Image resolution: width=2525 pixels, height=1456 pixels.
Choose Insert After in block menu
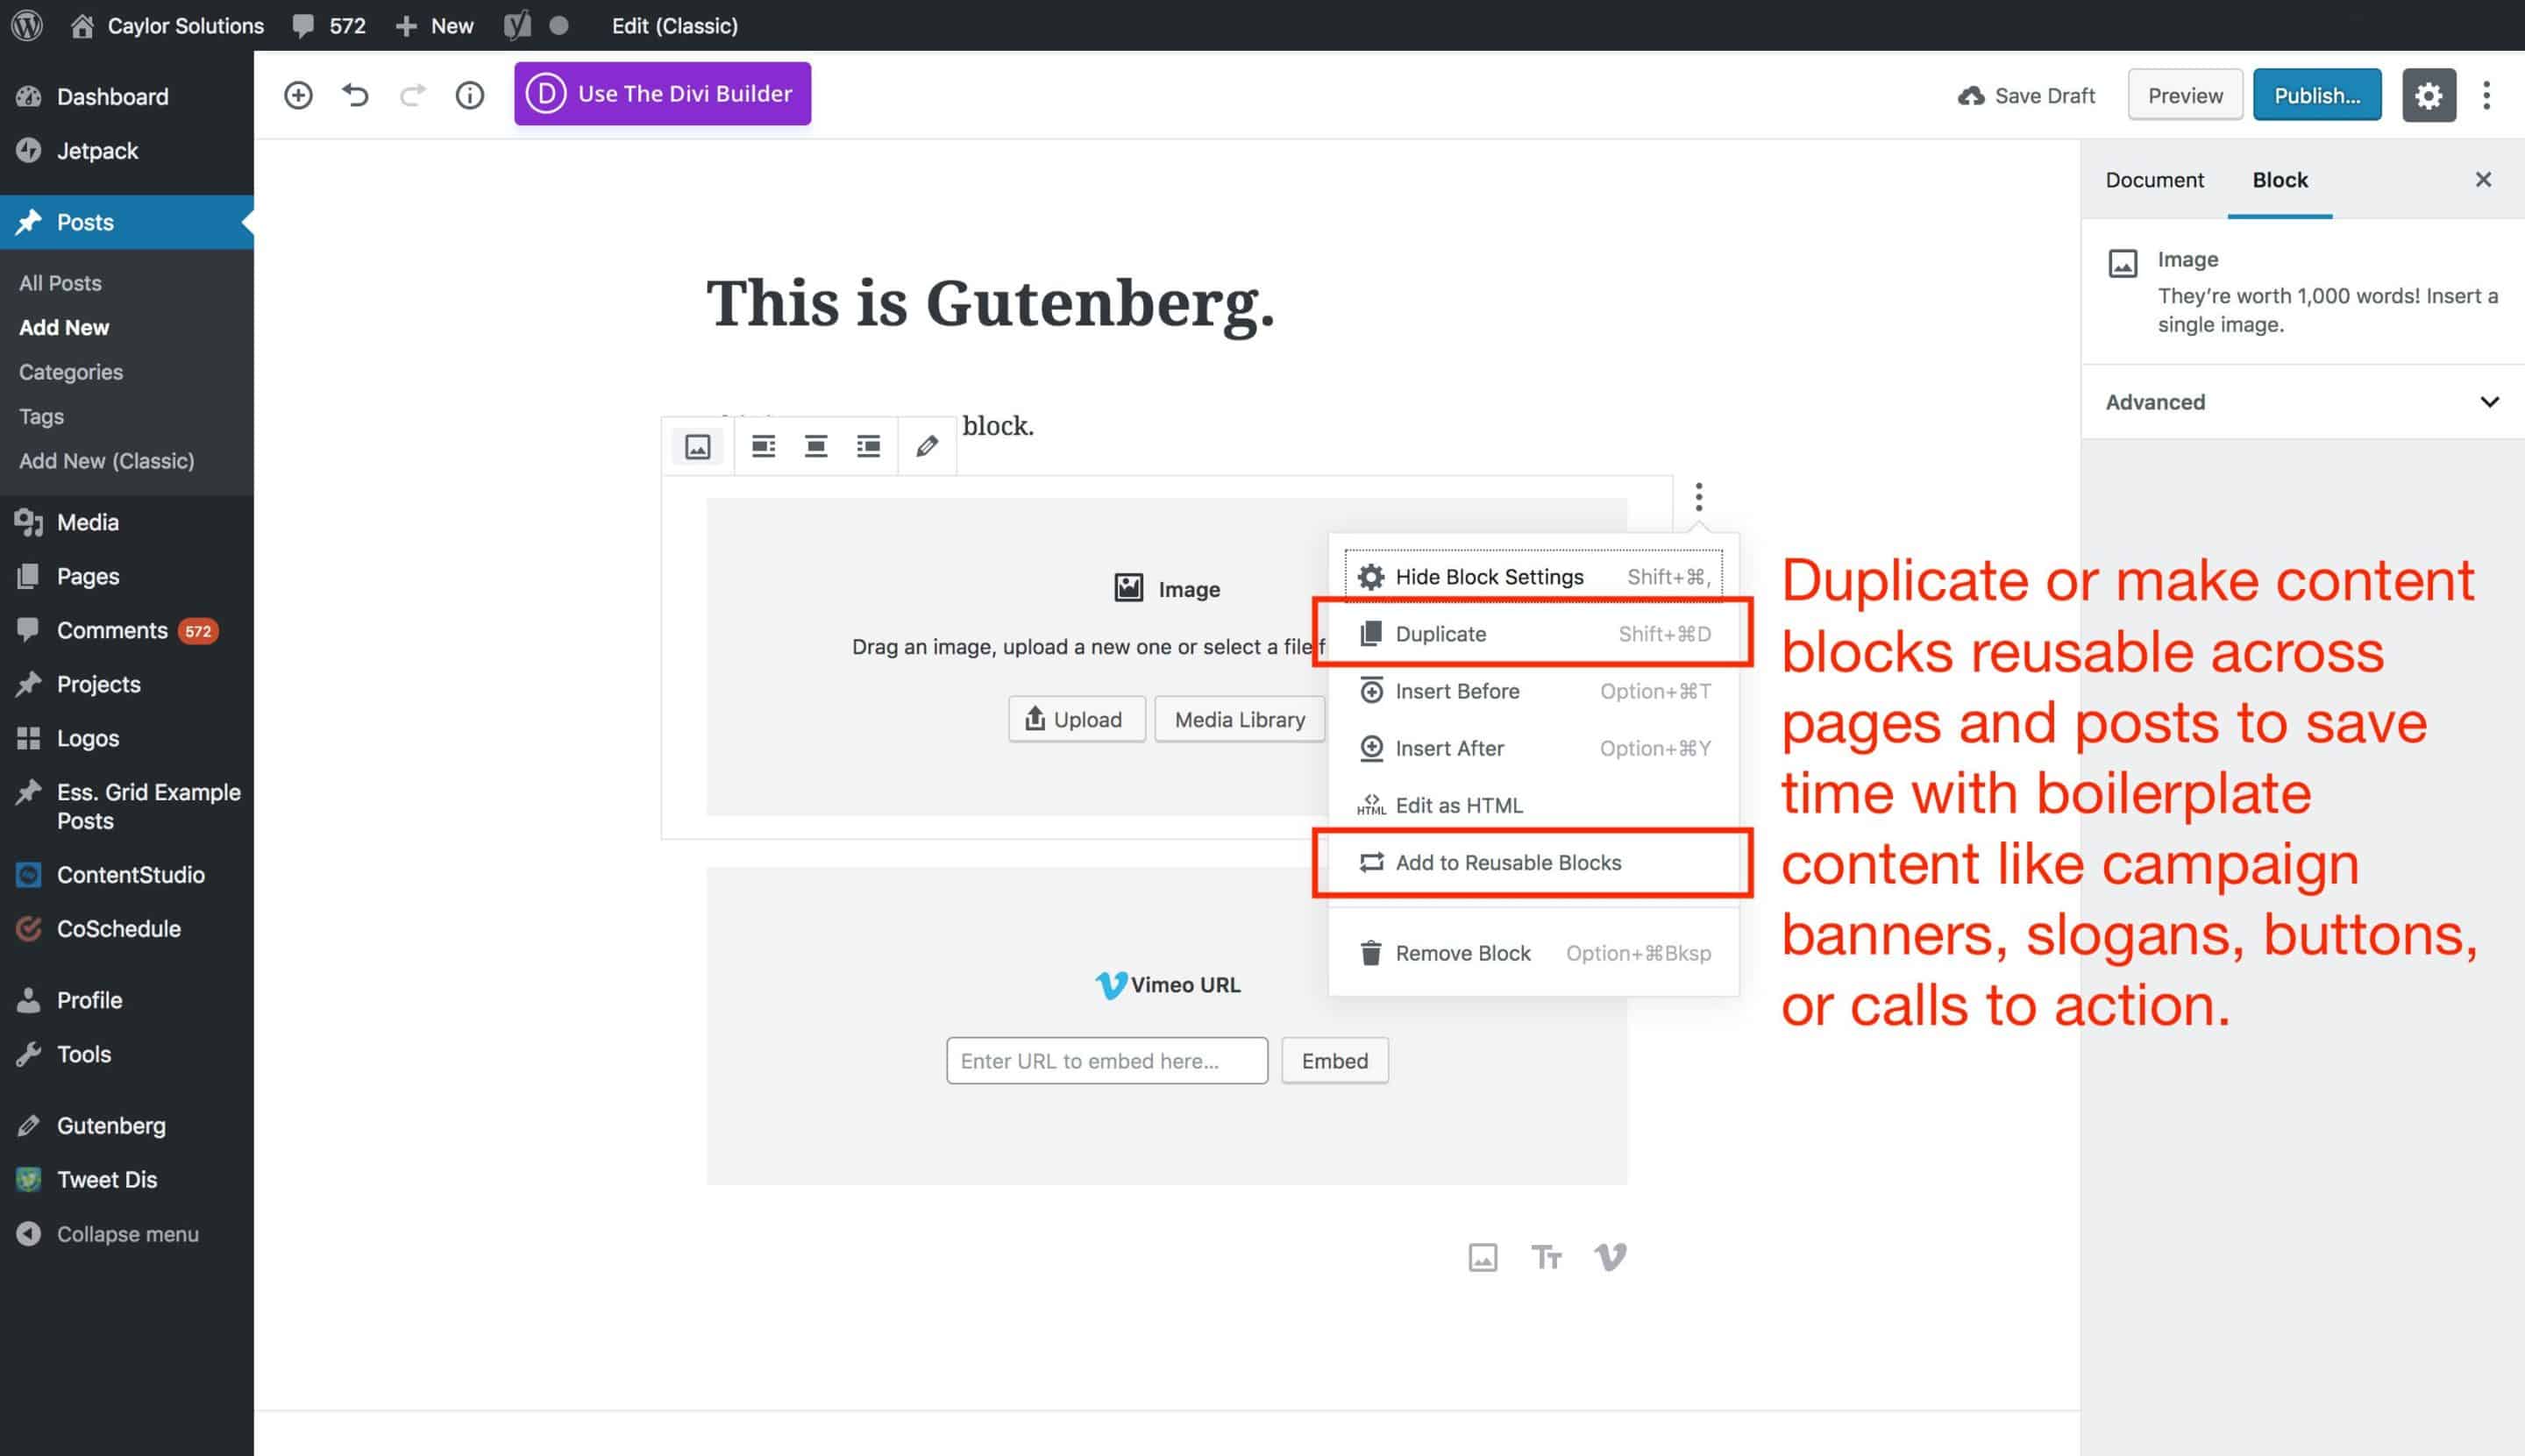tap(1534, 747)
